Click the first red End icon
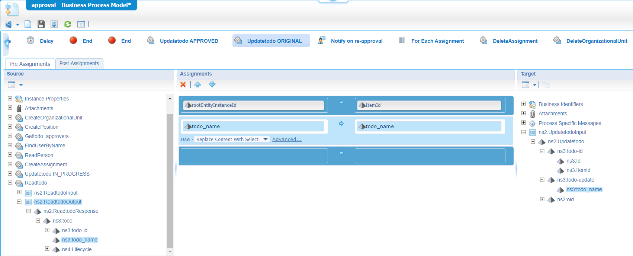Screen dimensions: 633x256 (x=73, y=40)
